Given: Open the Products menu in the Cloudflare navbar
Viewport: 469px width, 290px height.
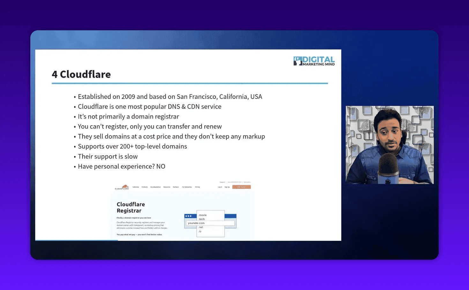Looking at the screenshot, I should [x=145, y=187].
